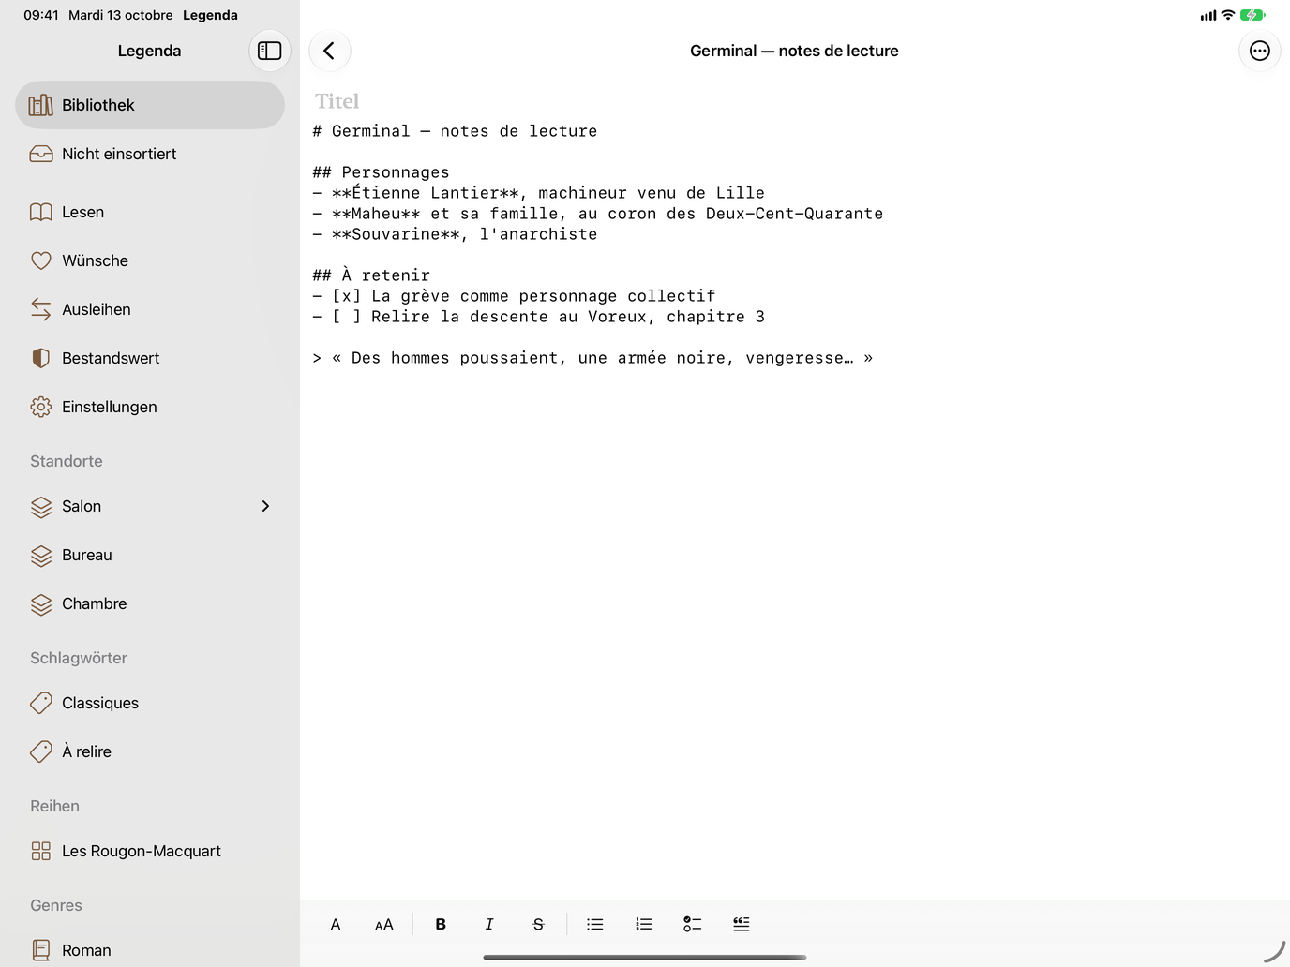The height and width of the screenshot is (967, 1290).
Task: Click the '# Germinal — notes de lecture' line
Action: [x=455, y=131]
